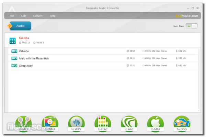Viewport: 206px width, 137px height.
Task: Click the 02:31 duration value
Action: [132, 66]
